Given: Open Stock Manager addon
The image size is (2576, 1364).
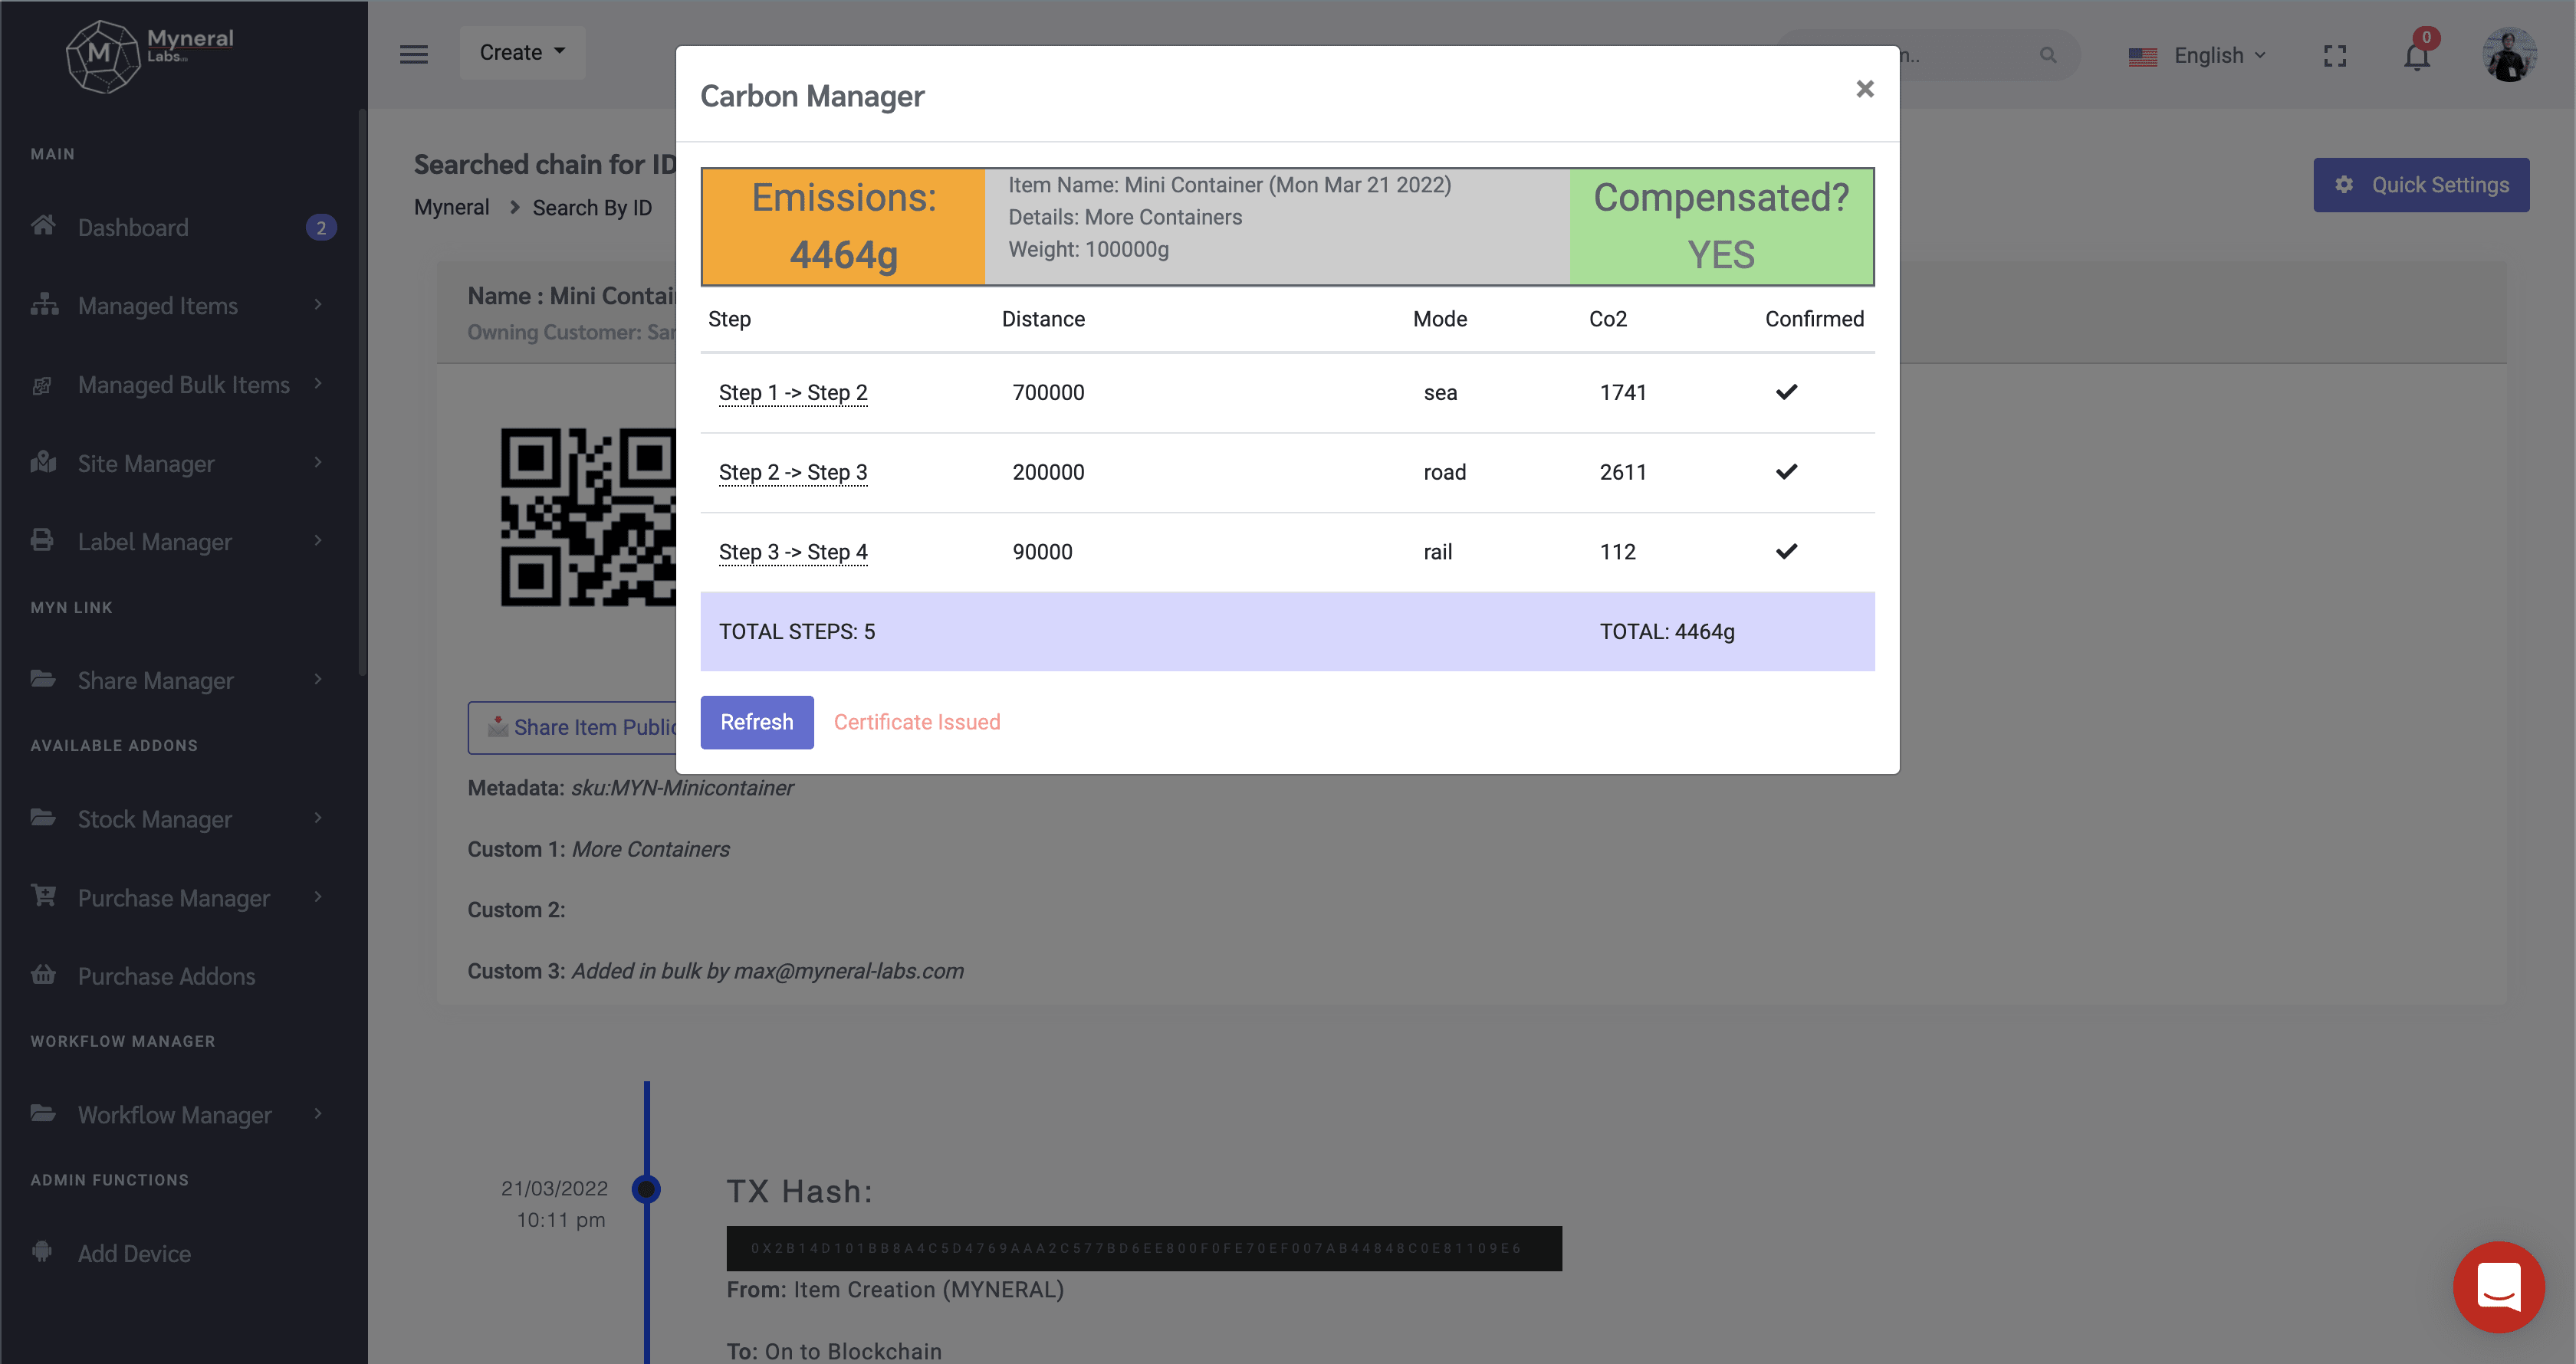Looking at the screenshot, I should [x=155, y=819].
